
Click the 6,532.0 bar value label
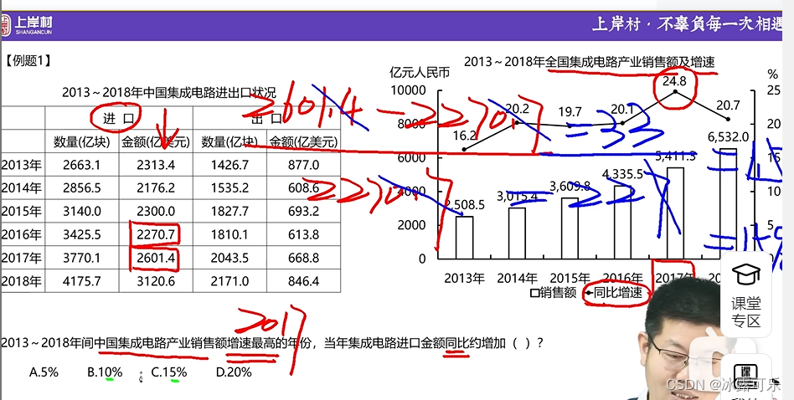(x=728, y=137)
